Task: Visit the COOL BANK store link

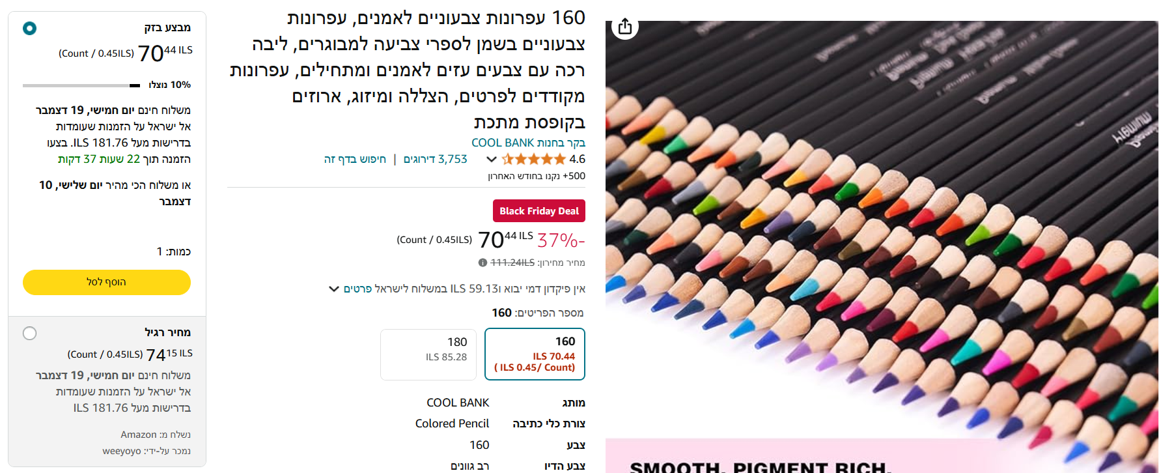Action: (x=528, y=143)
